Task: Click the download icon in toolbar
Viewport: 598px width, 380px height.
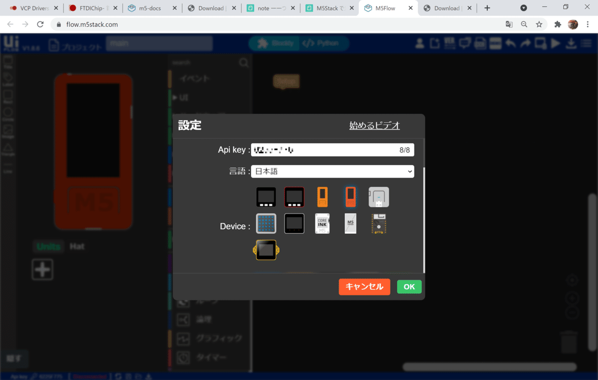Action: (571, 44)
